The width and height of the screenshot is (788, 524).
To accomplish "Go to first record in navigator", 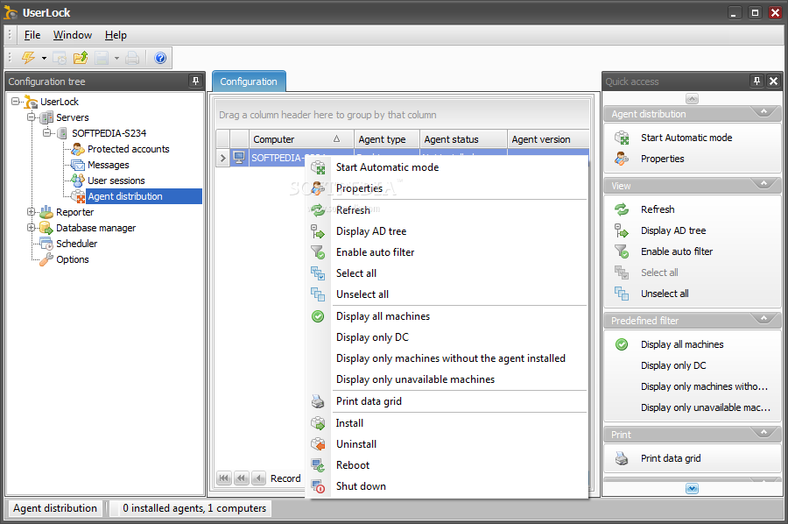I will [x=224, y=478].
